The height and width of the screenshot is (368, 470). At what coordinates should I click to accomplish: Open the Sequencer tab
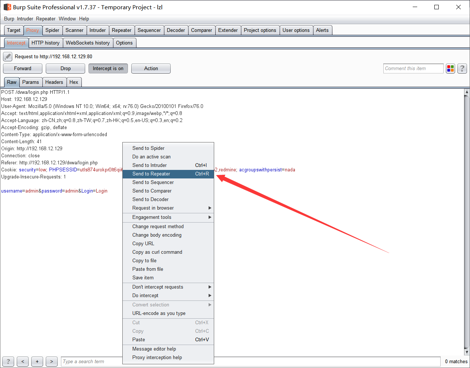click(x=149, y=30)
